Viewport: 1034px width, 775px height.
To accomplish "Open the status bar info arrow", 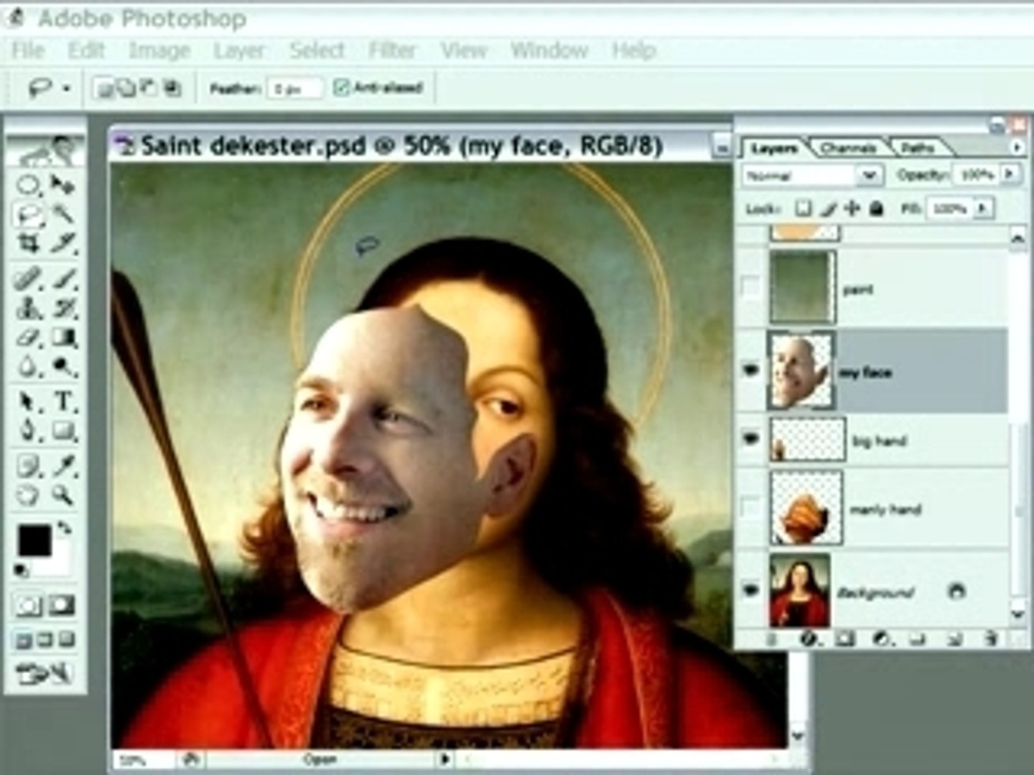I will (444, 758).
